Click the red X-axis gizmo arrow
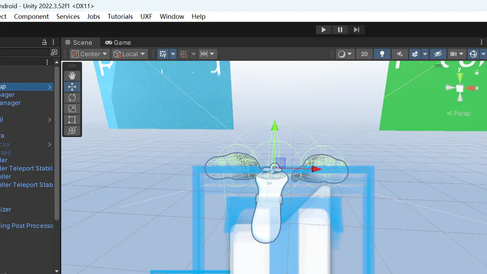 pos(317,169)
